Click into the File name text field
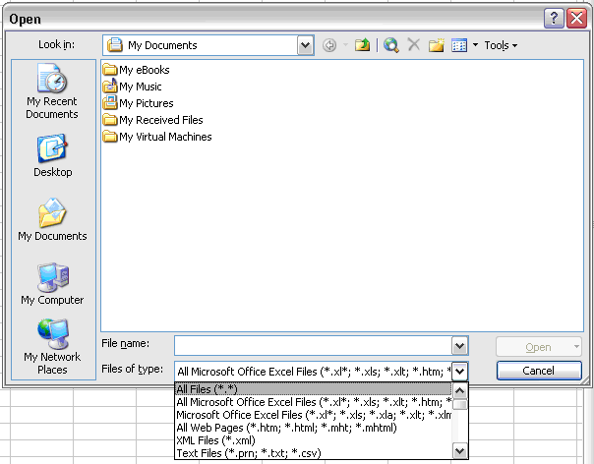This screenshot has height=464, width=594. tap(312, 346)
